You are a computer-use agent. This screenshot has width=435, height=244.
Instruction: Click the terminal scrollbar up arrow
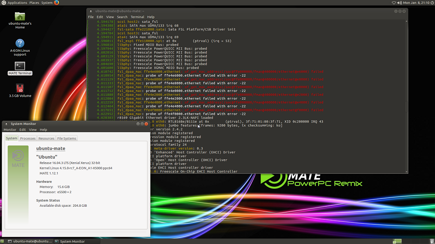407,21
